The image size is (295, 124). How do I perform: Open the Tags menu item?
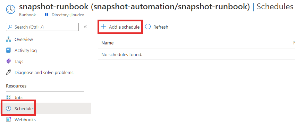(x=19, y=61)
